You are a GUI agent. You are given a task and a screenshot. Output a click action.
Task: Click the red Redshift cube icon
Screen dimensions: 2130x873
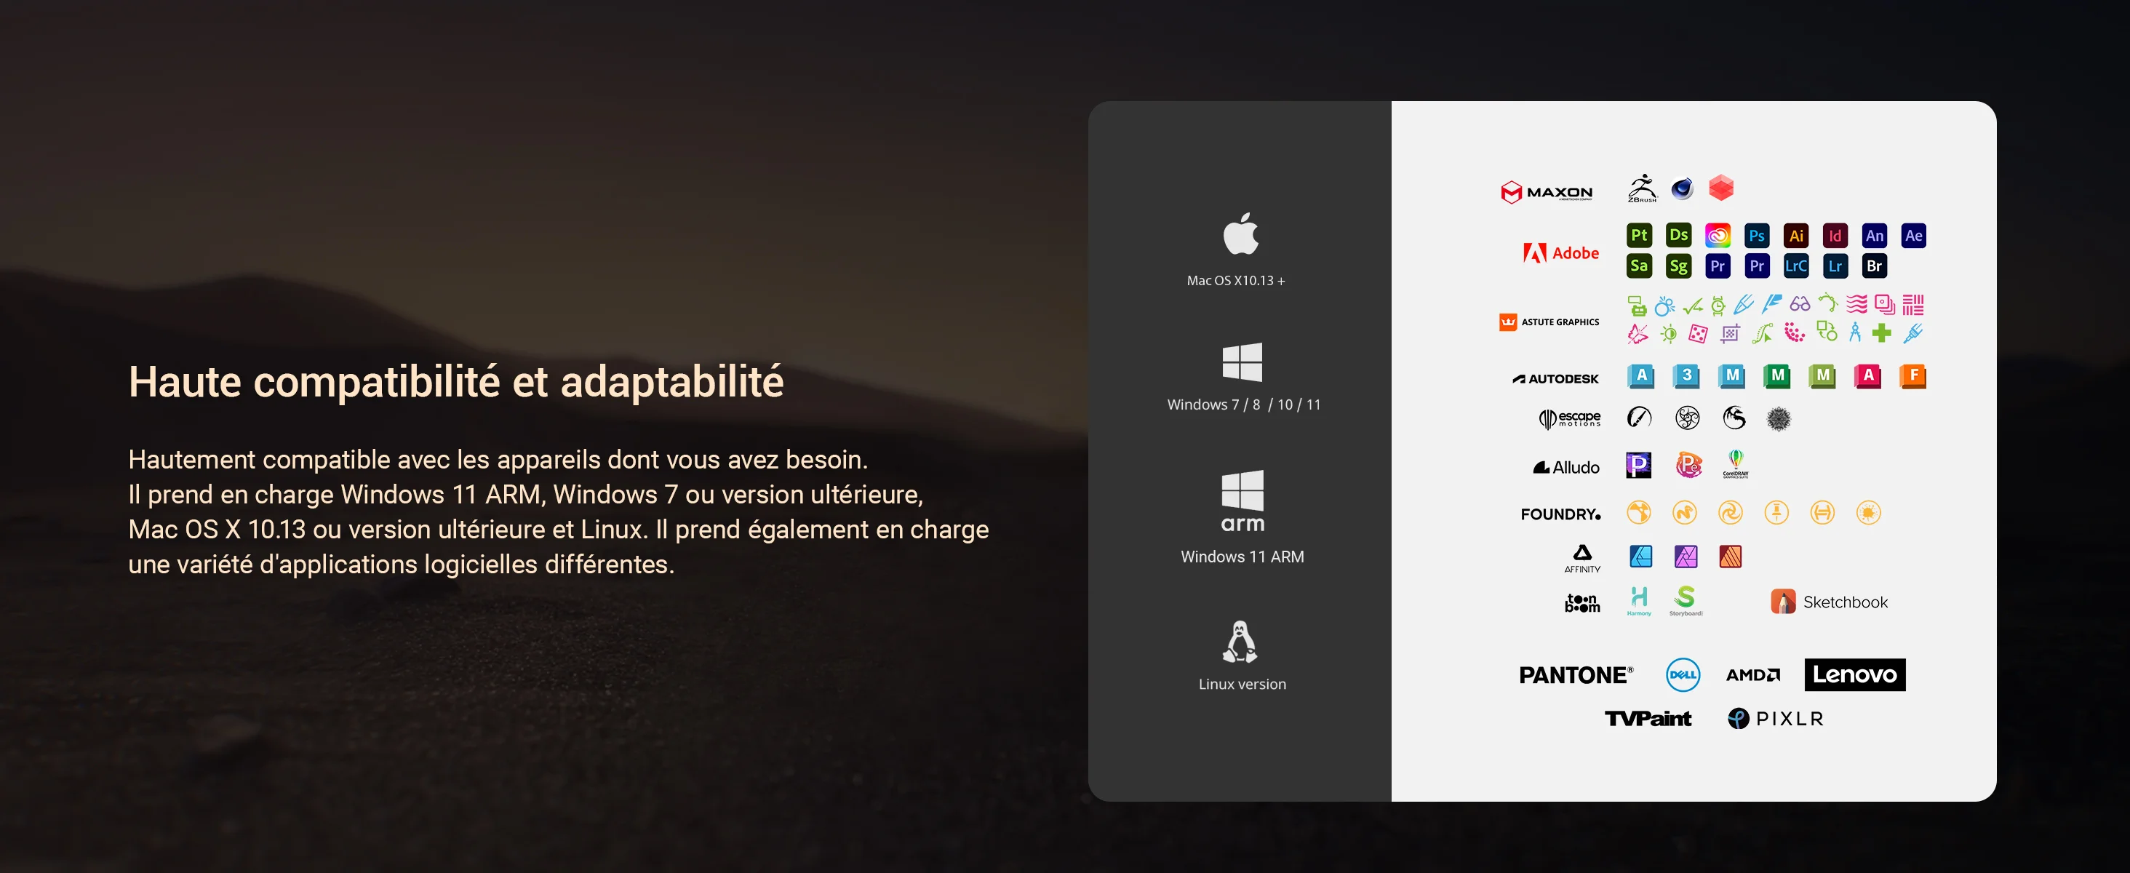[1721, 188]
